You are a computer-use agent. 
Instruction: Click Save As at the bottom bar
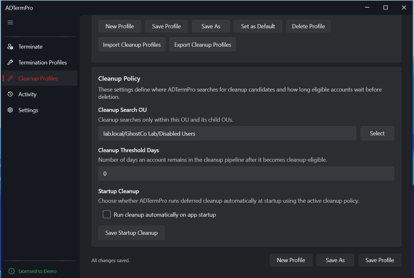(x=335, y=260)
